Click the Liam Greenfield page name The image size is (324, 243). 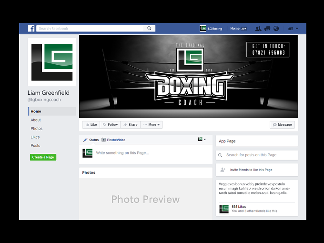click(x=49, y=93)
